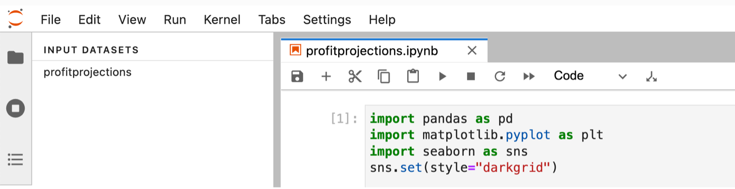
Task: Open the Tabs menu
Action: pos(272,19)
